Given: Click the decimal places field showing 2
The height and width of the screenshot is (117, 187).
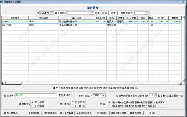Looking at the screenshot, I should coord(151,95).
